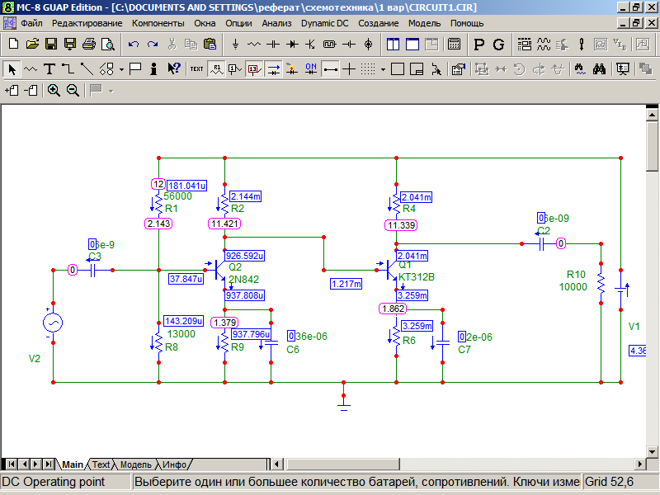The height and width of the screenshot is (495, 660).
Task: Open the Анализ menu
Action: [x=276, y=23]
